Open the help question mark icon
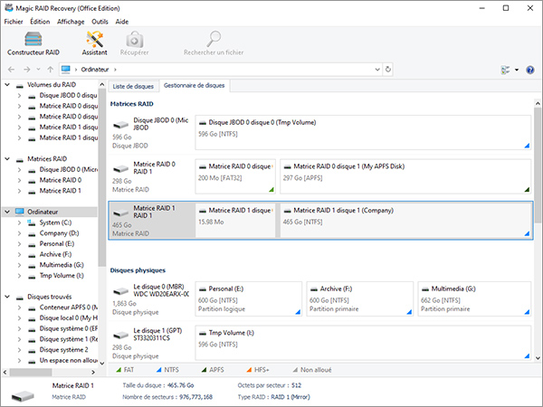 pyautogui.click(x=529, y=70)
